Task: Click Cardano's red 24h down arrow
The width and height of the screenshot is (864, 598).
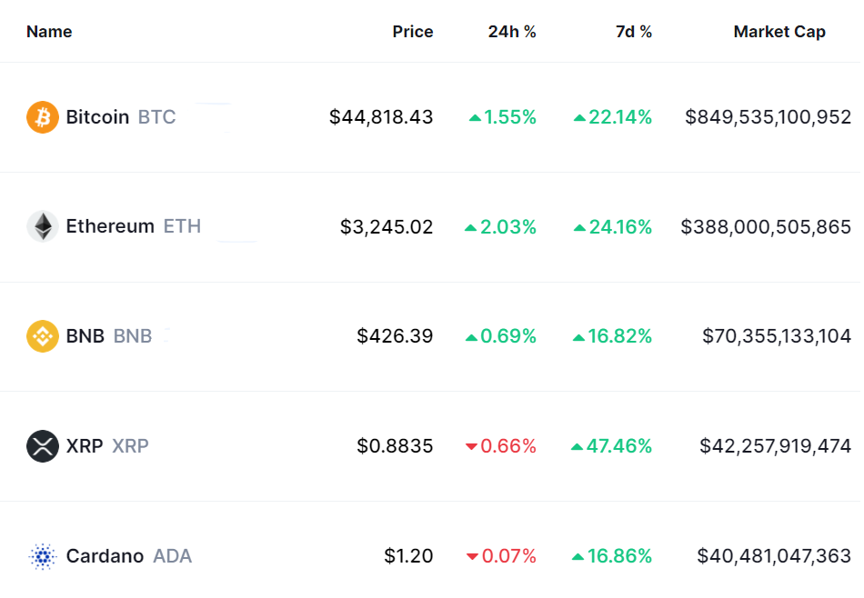Action: coord(471,556)
